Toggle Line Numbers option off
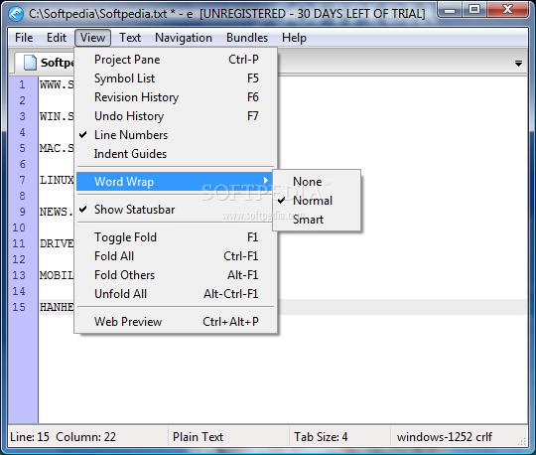Screen dimensions: 536x455 [x=176, y=135]
